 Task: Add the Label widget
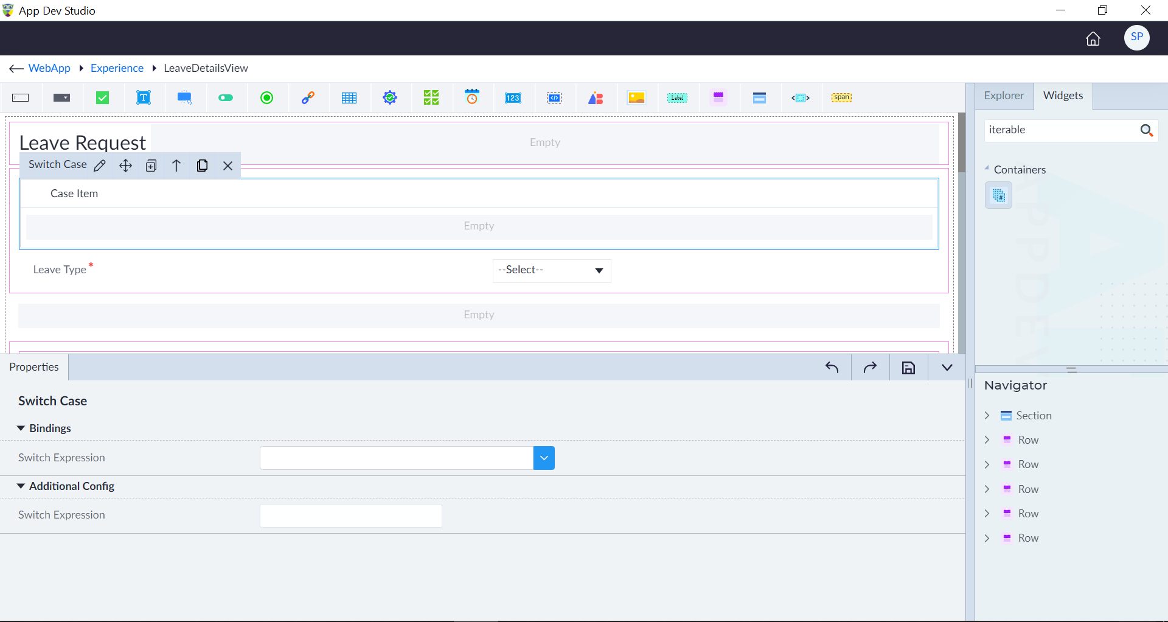pyautogui.click(x=677, y=98)
